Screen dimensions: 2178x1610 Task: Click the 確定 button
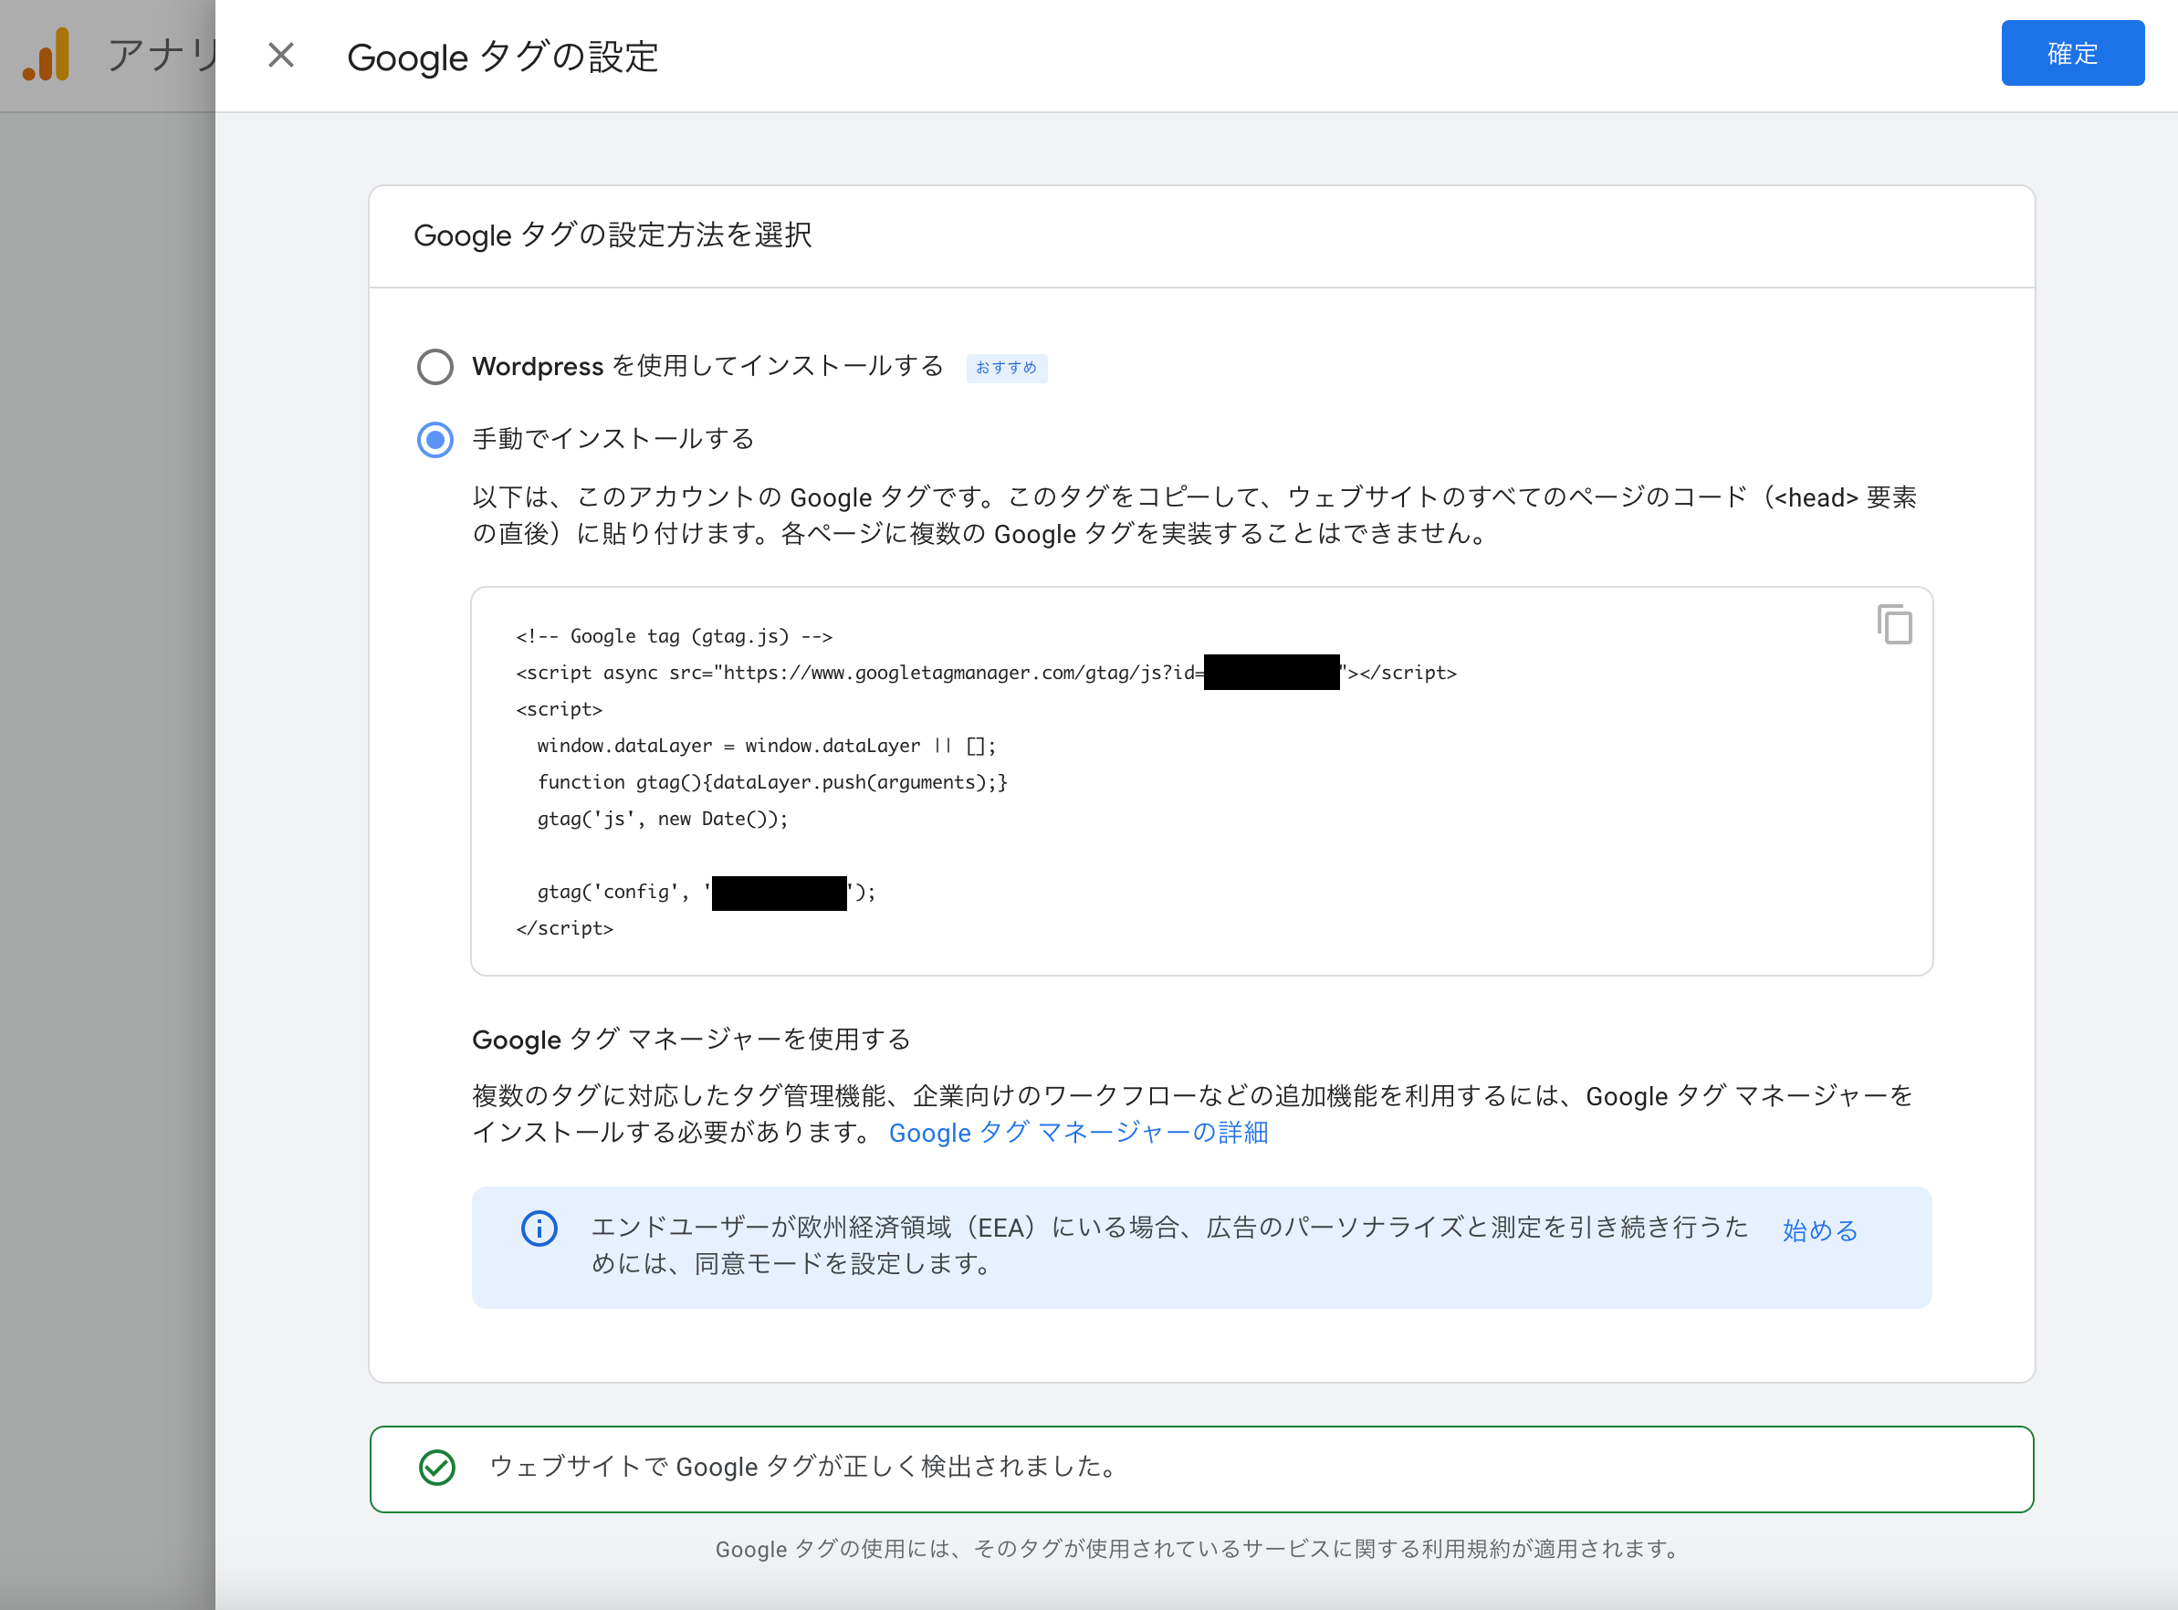click(2072, 53)
